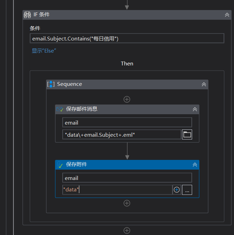The height and width of the screenshot is (235, 234).
Task: Click the 条件 label
Action: point(35,28)
